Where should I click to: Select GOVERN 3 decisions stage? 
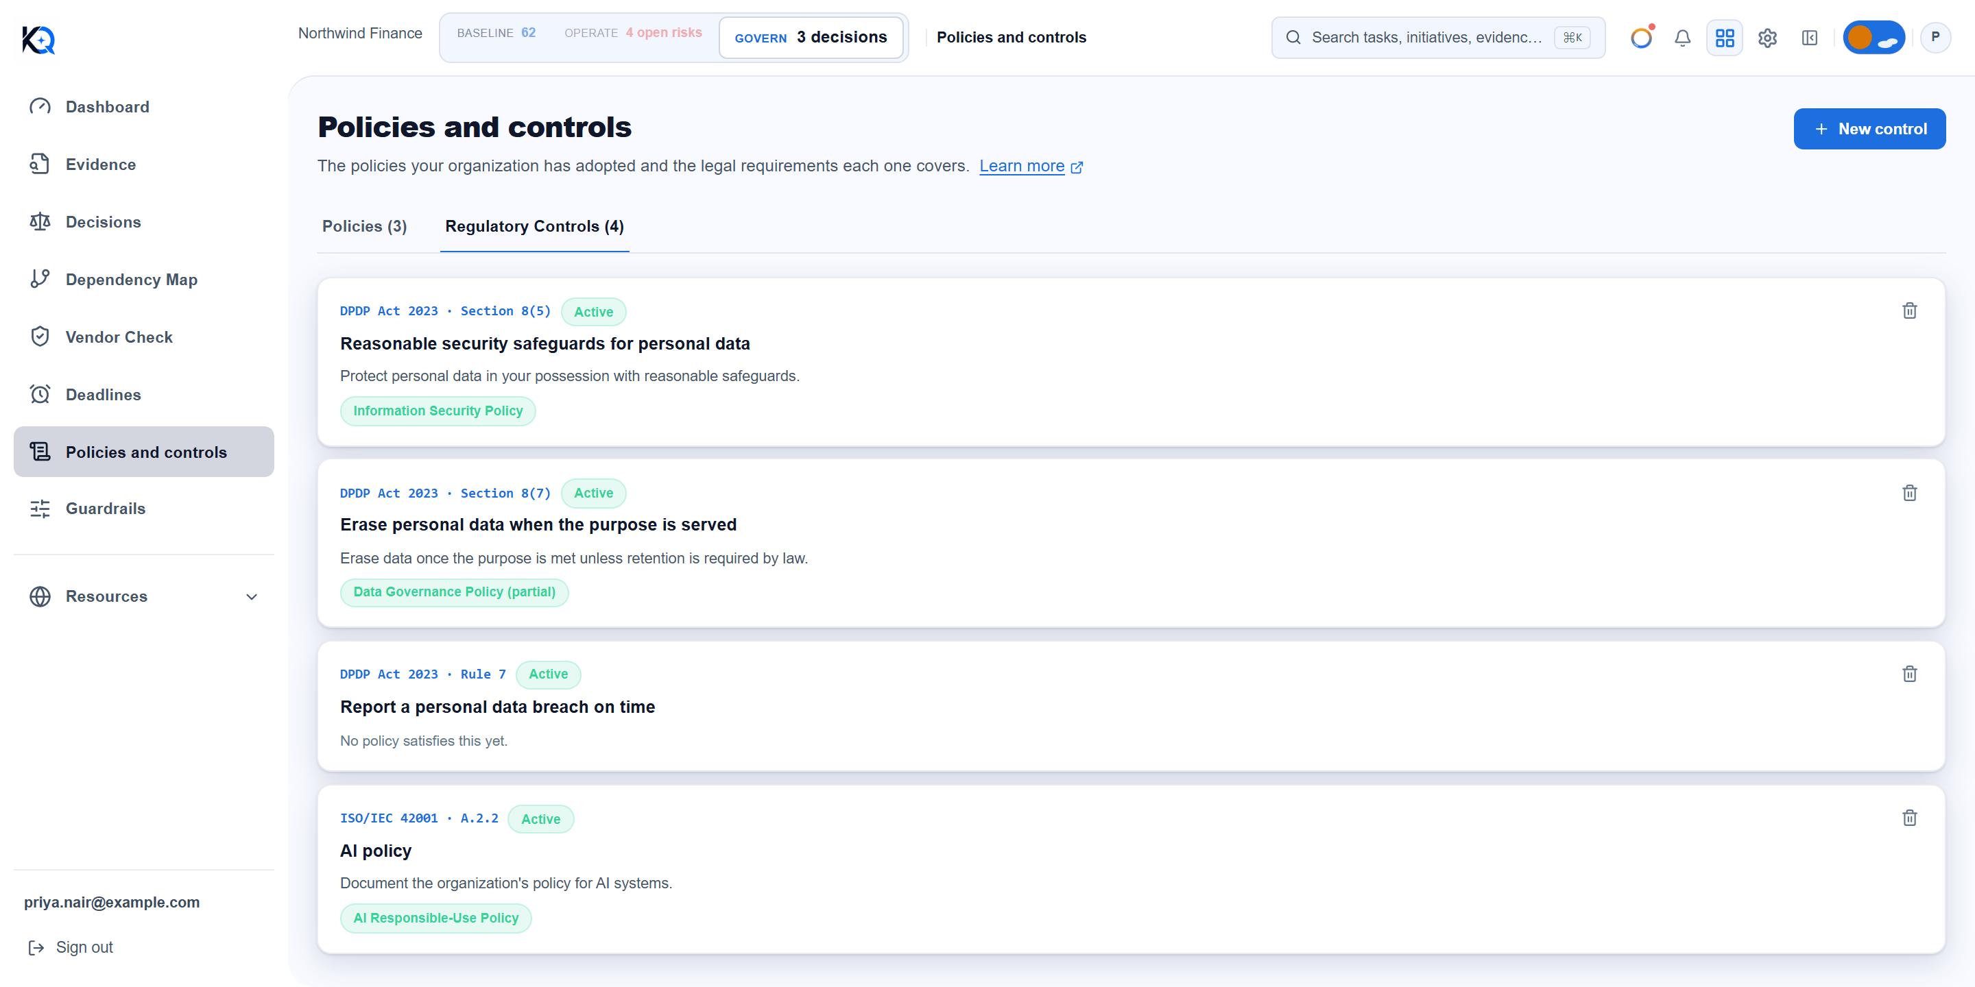[x=811, y=38]
